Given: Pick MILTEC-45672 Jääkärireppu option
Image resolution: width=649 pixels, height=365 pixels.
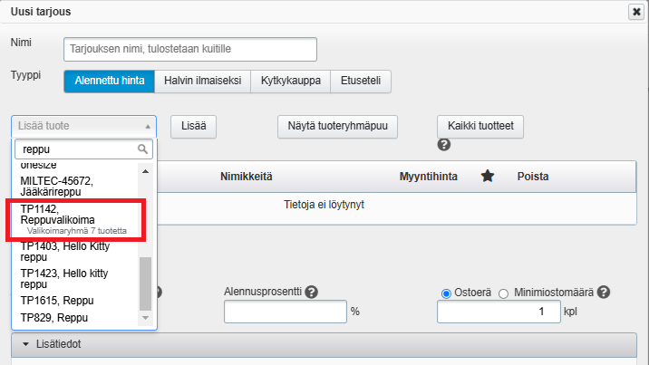Looking at the screenshot, I should [x=74, y=187].
